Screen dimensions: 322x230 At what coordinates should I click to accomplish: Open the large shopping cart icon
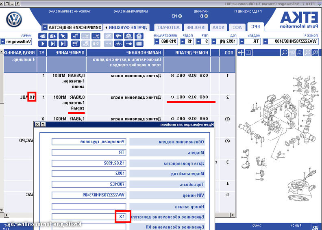(76, 43)
